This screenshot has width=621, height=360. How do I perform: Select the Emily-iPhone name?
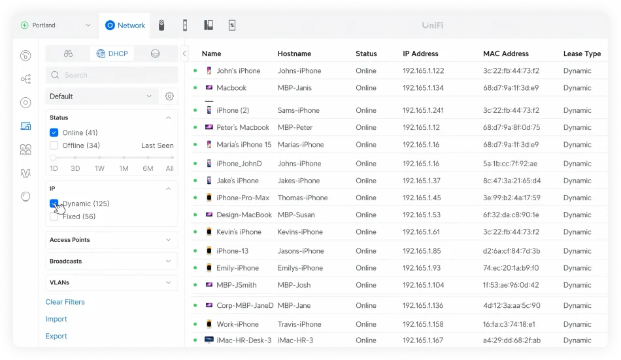(x=238, y=268)
